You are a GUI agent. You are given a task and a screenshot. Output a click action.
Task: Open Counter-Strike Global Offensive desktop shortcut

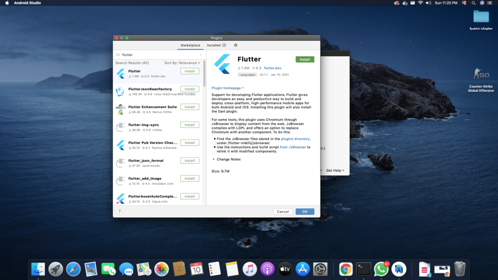[x=481, y=80]
